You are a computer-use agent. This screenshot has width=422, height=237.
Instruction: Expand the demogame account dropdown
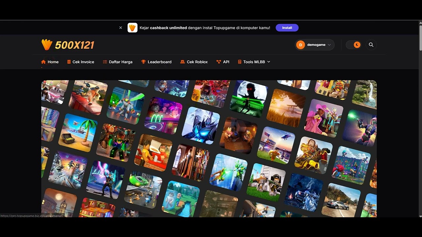315,45
